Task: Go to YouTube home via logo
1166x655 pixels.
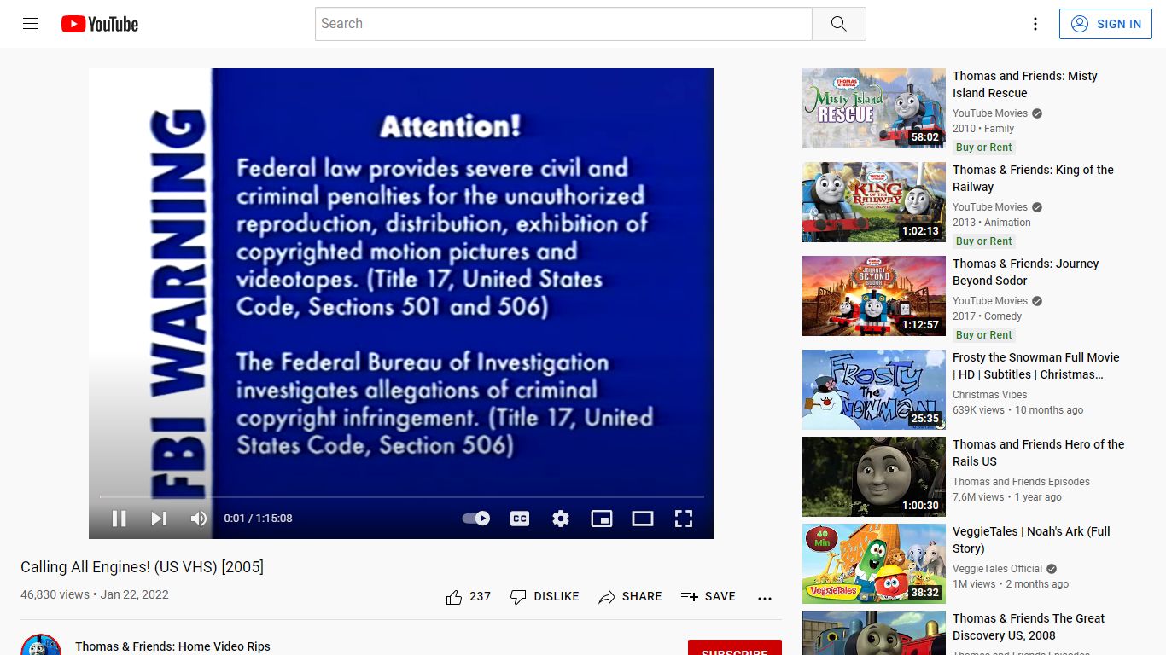Action: pos(100,24)
